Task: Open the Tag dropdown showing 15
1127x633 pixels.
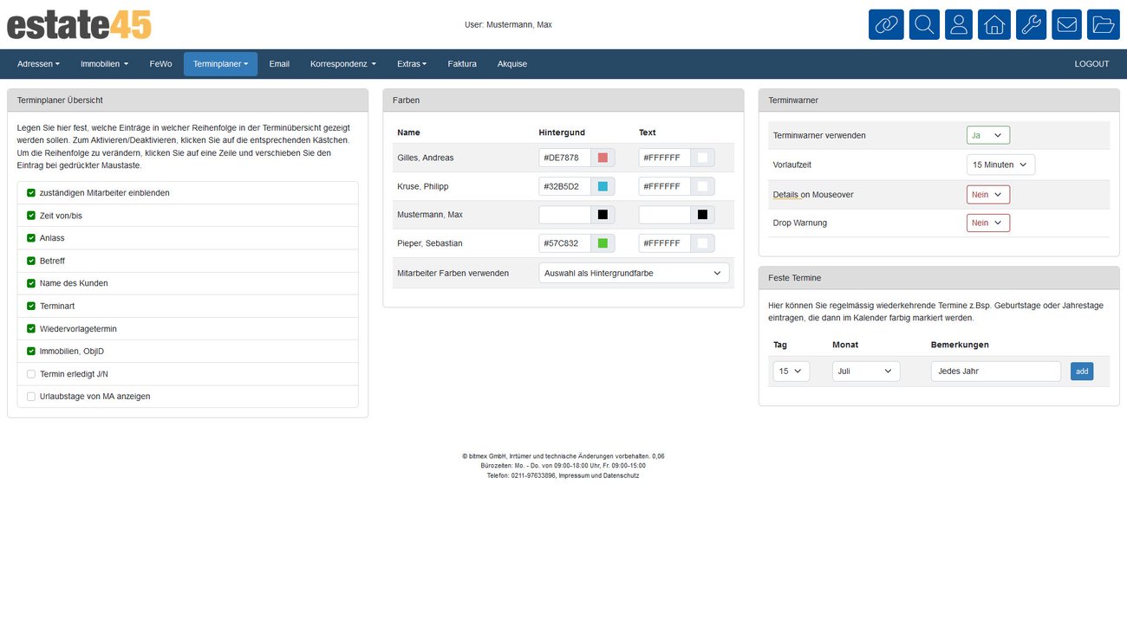Action: click(791, 371)
